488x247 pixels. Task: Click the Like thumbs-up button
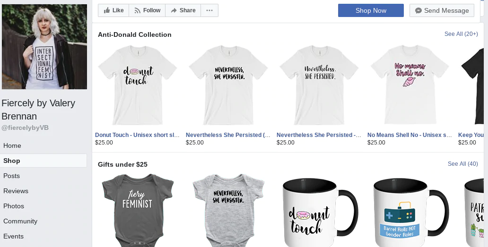pyautogui.click(x=113, y=10)
